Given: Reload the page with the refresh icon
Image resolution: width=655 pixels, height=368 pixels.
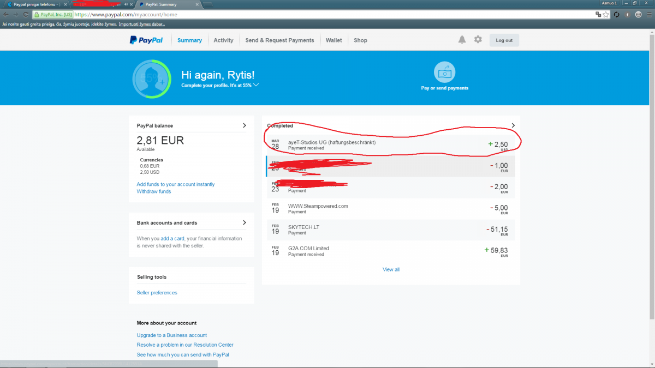Looking at the screenshot, I should [x=26, y=15].
